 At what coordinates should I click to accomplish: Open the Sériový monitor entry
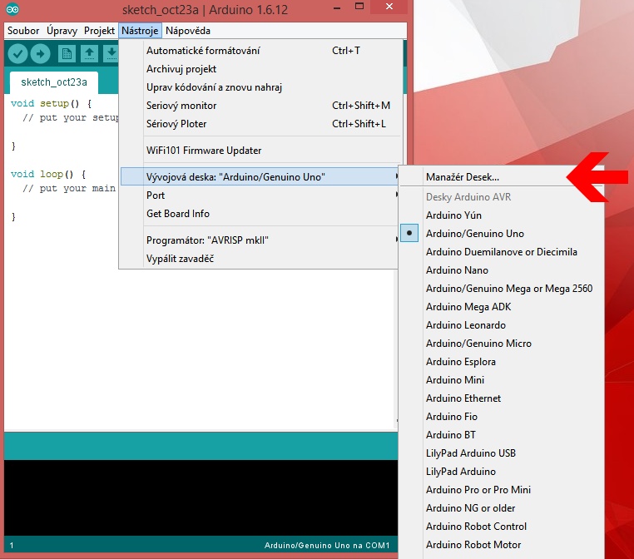[181, 106]
